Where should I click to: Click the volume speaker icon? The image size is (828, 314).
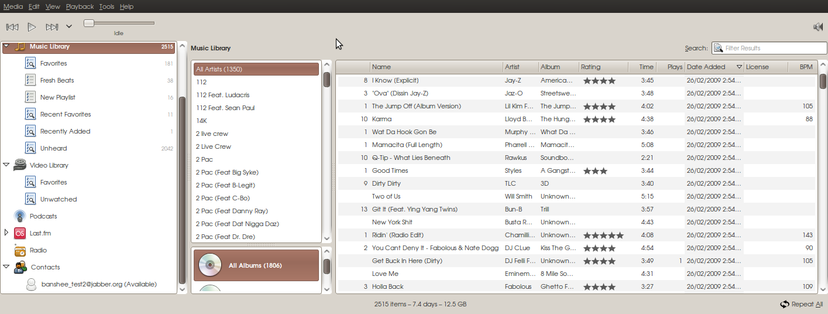tap(818, 27)
